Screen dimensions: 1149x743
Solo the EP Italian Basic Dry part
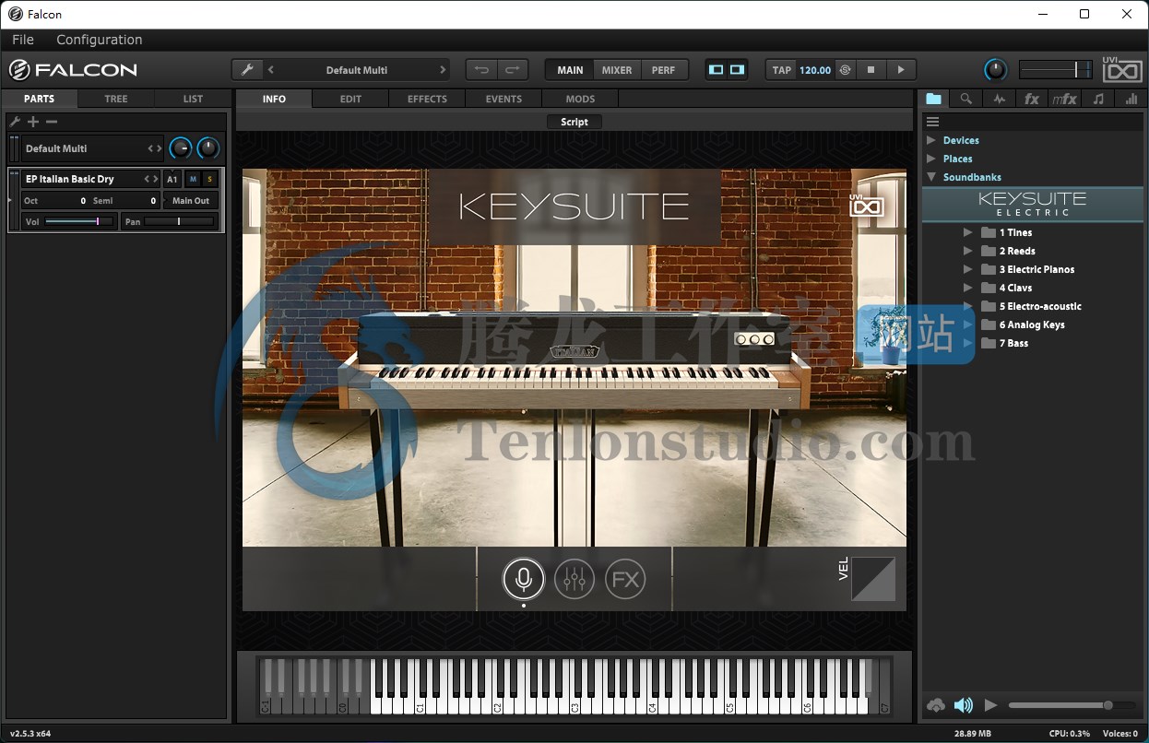tap(209, 179)
